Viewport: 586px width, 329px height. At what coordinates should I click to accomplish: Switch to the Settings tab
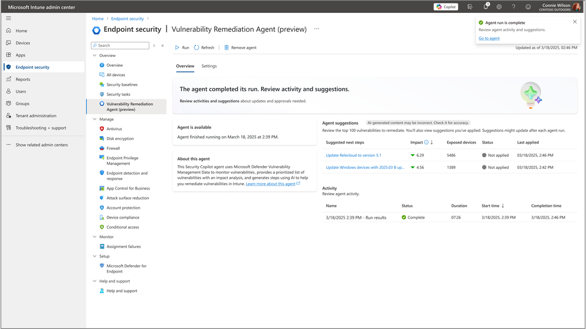coord(209,66)
